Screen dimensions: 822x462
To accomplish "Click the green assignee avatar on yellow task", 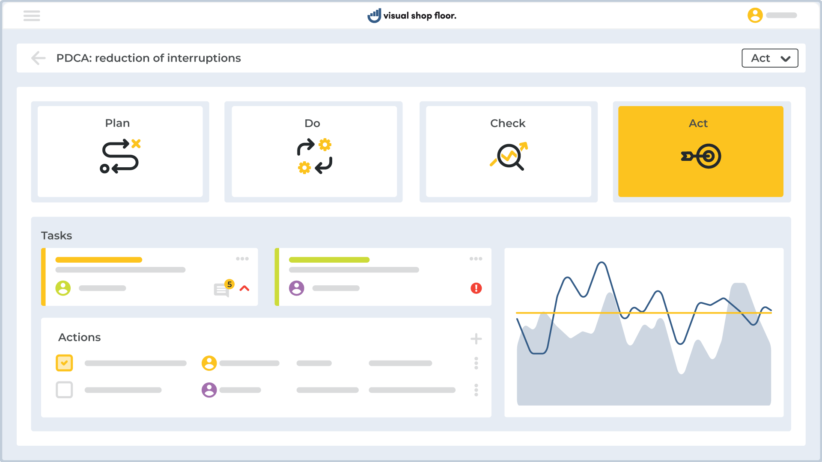I will tap(63, 288).
